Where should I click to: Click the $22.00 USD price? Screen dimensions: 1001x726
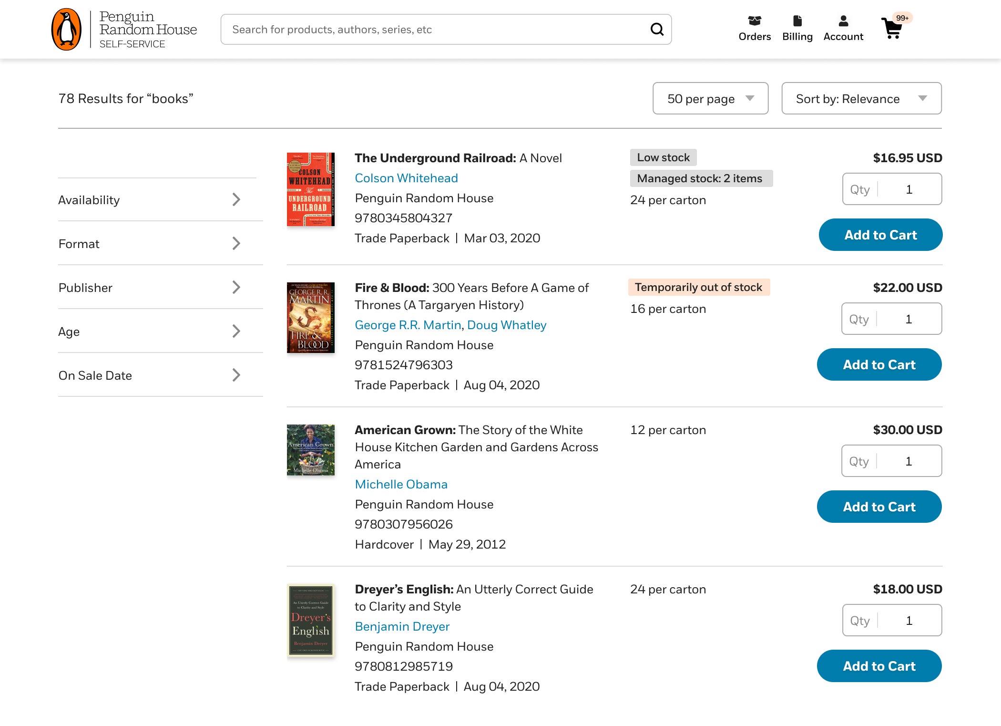(908, 288)
